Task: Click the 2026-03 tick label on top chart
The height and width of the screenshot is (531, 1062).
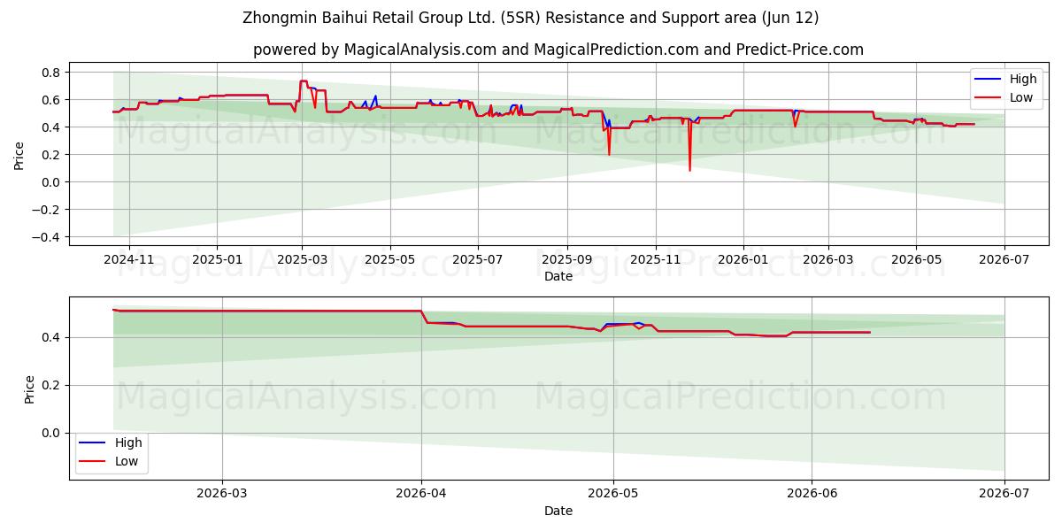Action: click(x=827, y=260)
